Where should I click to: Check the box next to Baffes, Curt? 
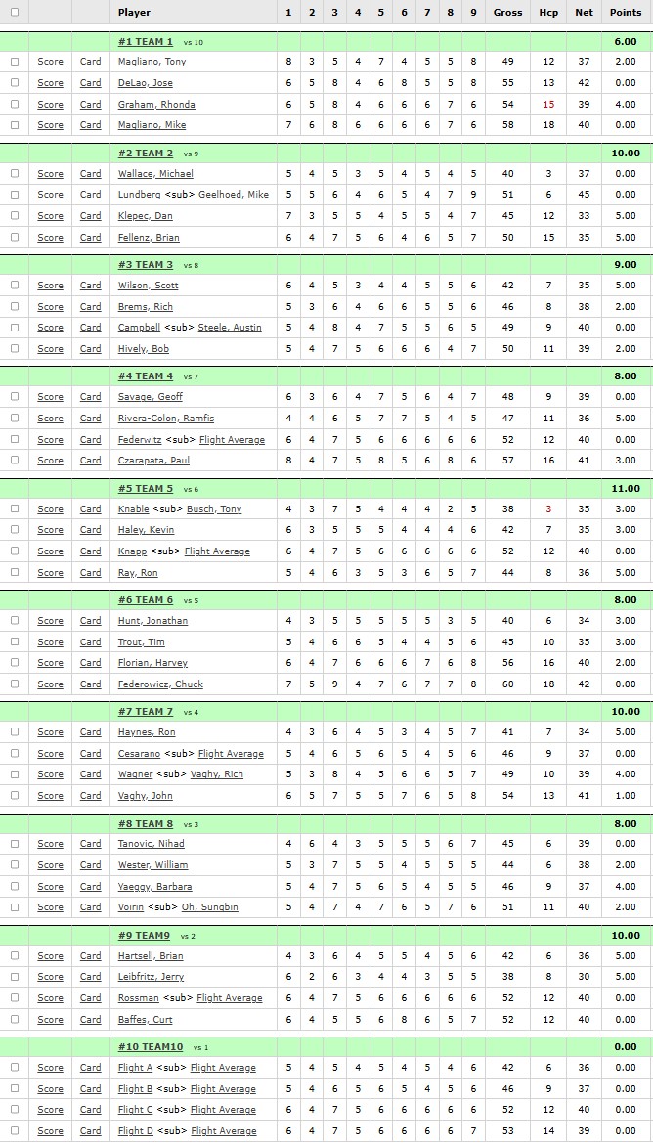pos(15,1019)
